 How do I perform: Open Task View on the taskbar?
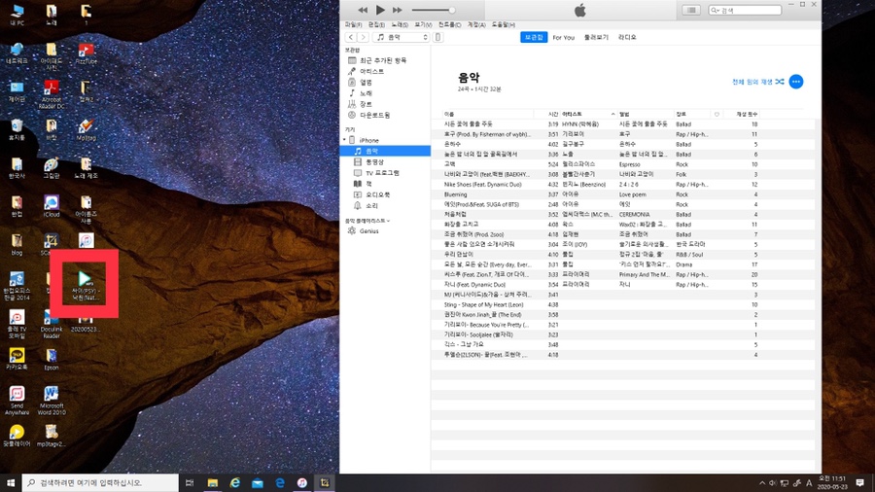[x=190, y=483]
